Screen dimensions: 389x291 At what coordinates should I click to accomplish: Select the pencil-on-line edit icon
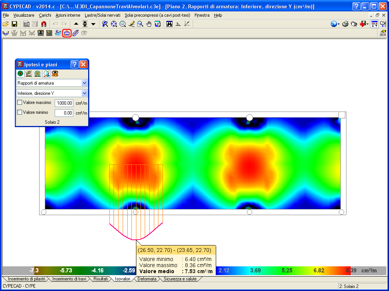(x=131, y=24)
